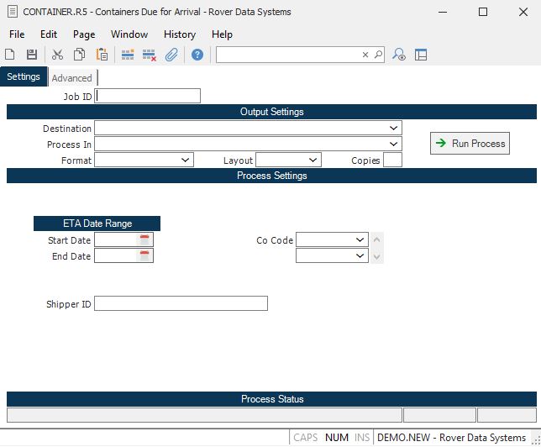Expand the Destination dropdown

394,129
